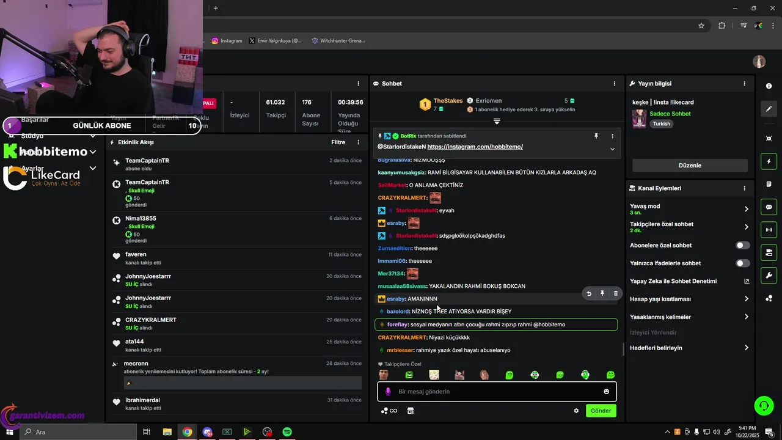Click the chat scrollbar
The height and width of the screenshot is (440, 782).
(x=623, y=349)
